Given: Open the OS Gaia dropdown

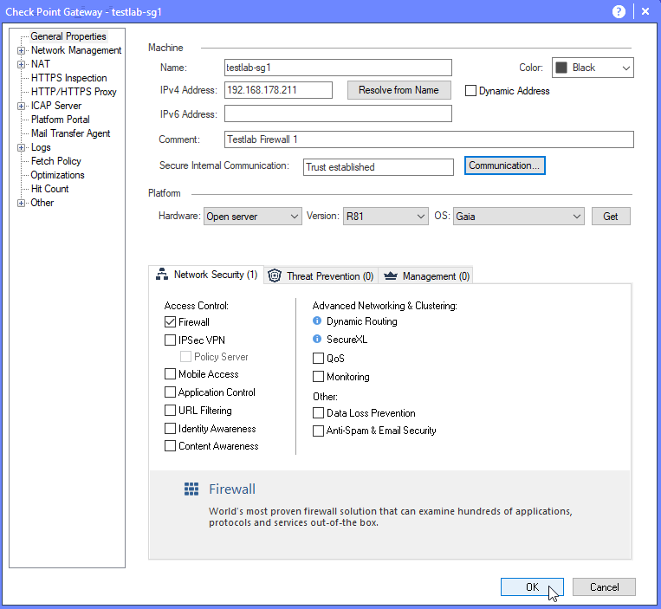Looking at the screenshot, I should click(x=519, y=217).
